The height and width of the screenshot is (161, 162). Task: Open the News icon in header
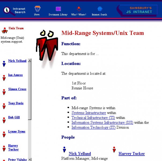(37, 9)
